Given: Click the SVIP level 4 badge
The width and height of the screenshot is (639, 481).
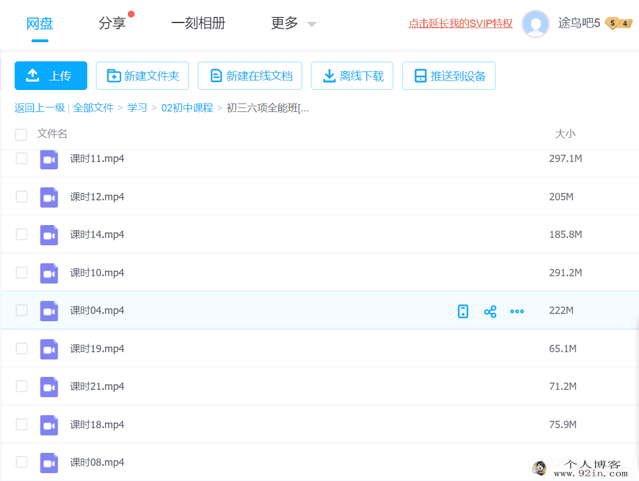Looking at the screenshot, I should click(x=619, y=23).
